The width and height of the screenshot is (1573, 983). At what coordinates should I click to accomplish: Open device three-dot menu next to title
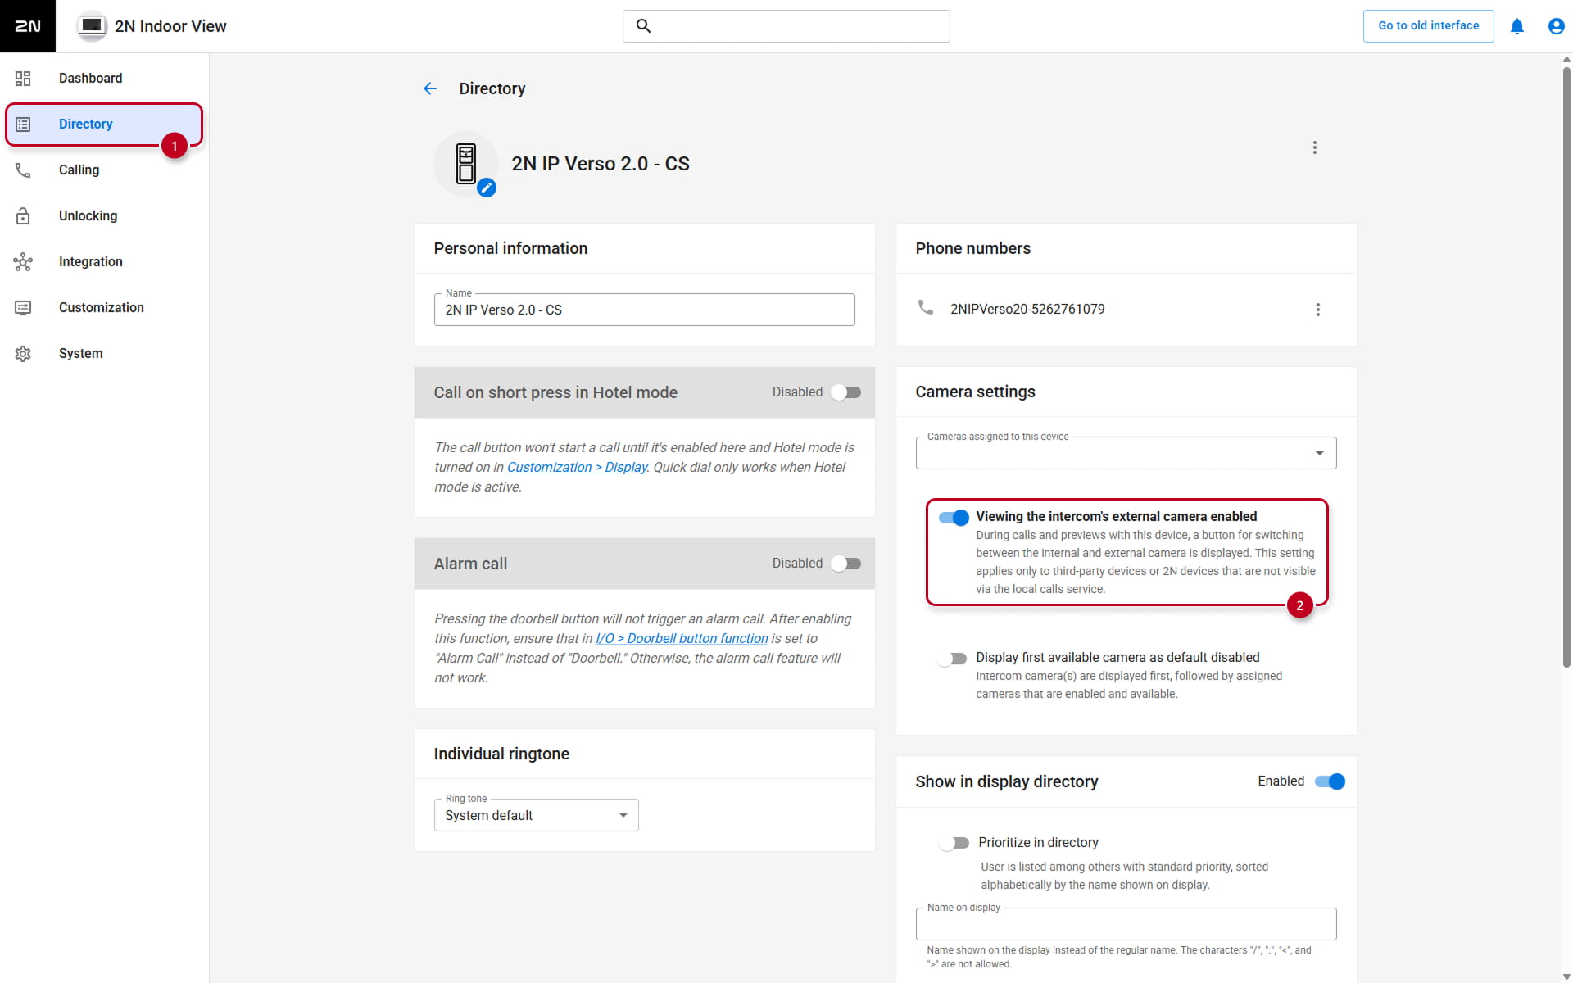coord(1315,147)
